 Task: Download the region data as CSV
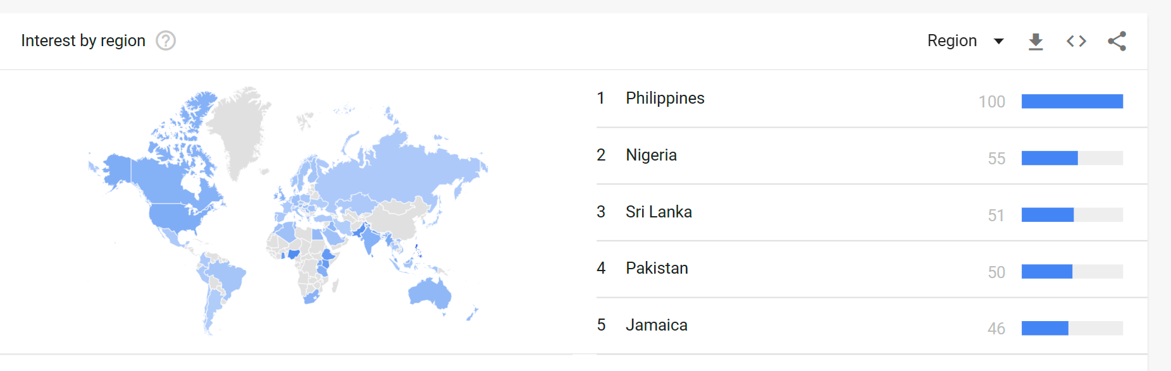point(1036,42)
